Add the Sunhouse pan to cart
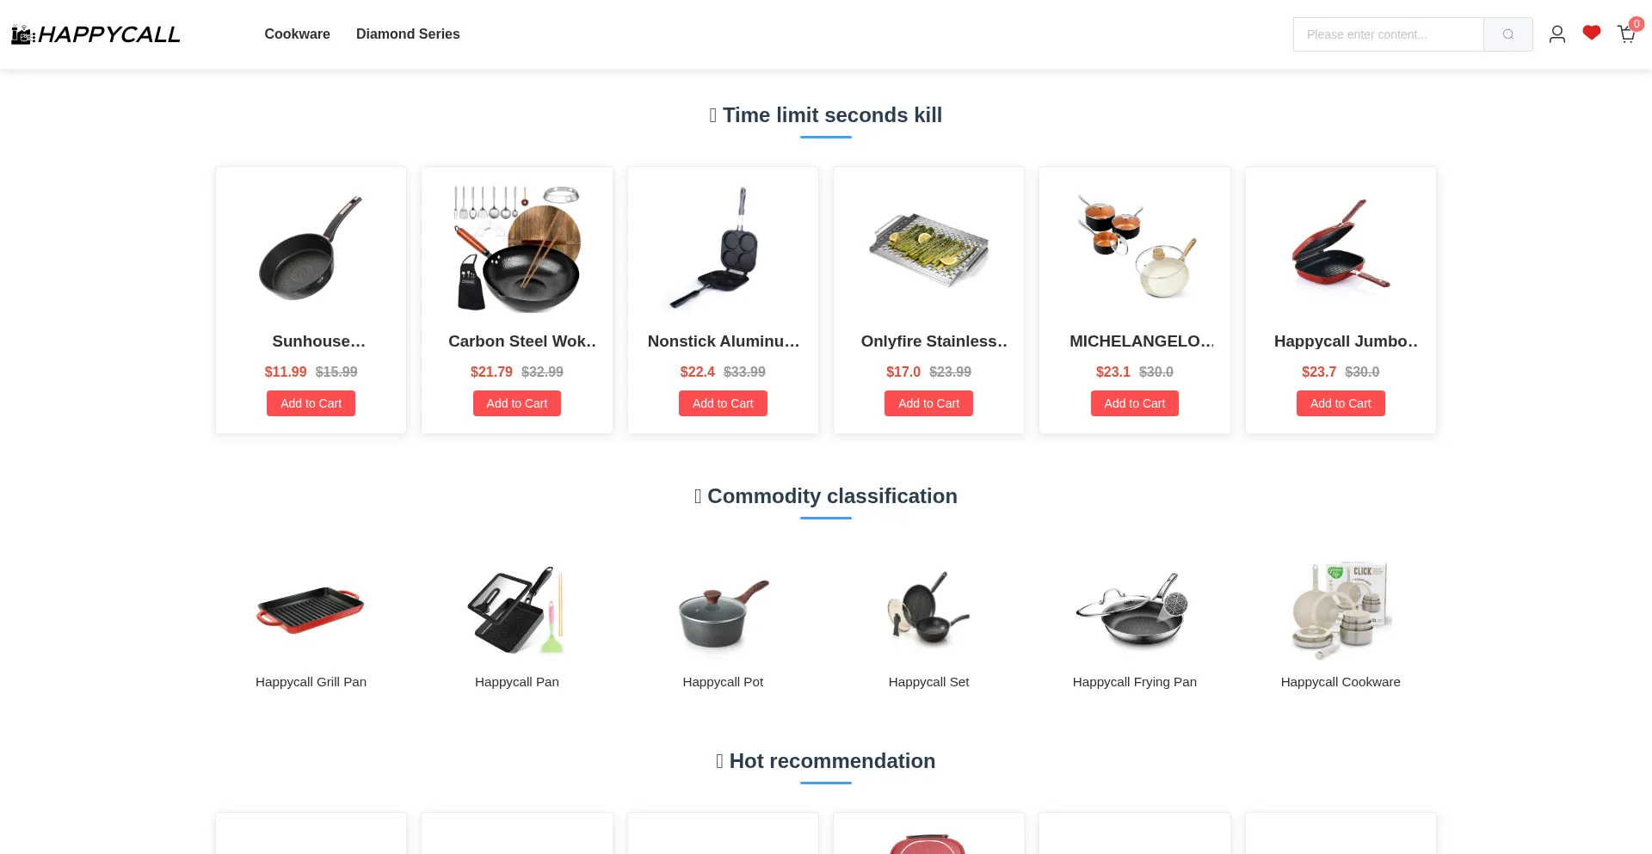The height and width of the screenshot is (854, 1652). pos(311,403)
